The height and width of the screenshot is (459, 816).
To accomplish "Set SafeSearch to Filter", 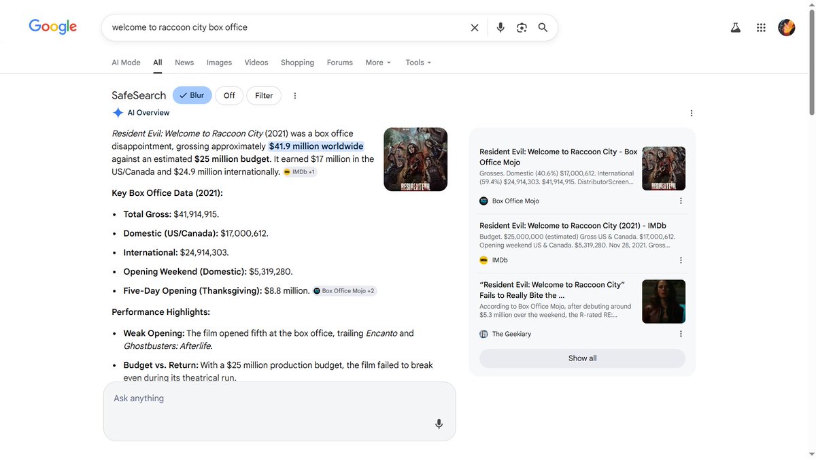I will [x=264, y=95].
